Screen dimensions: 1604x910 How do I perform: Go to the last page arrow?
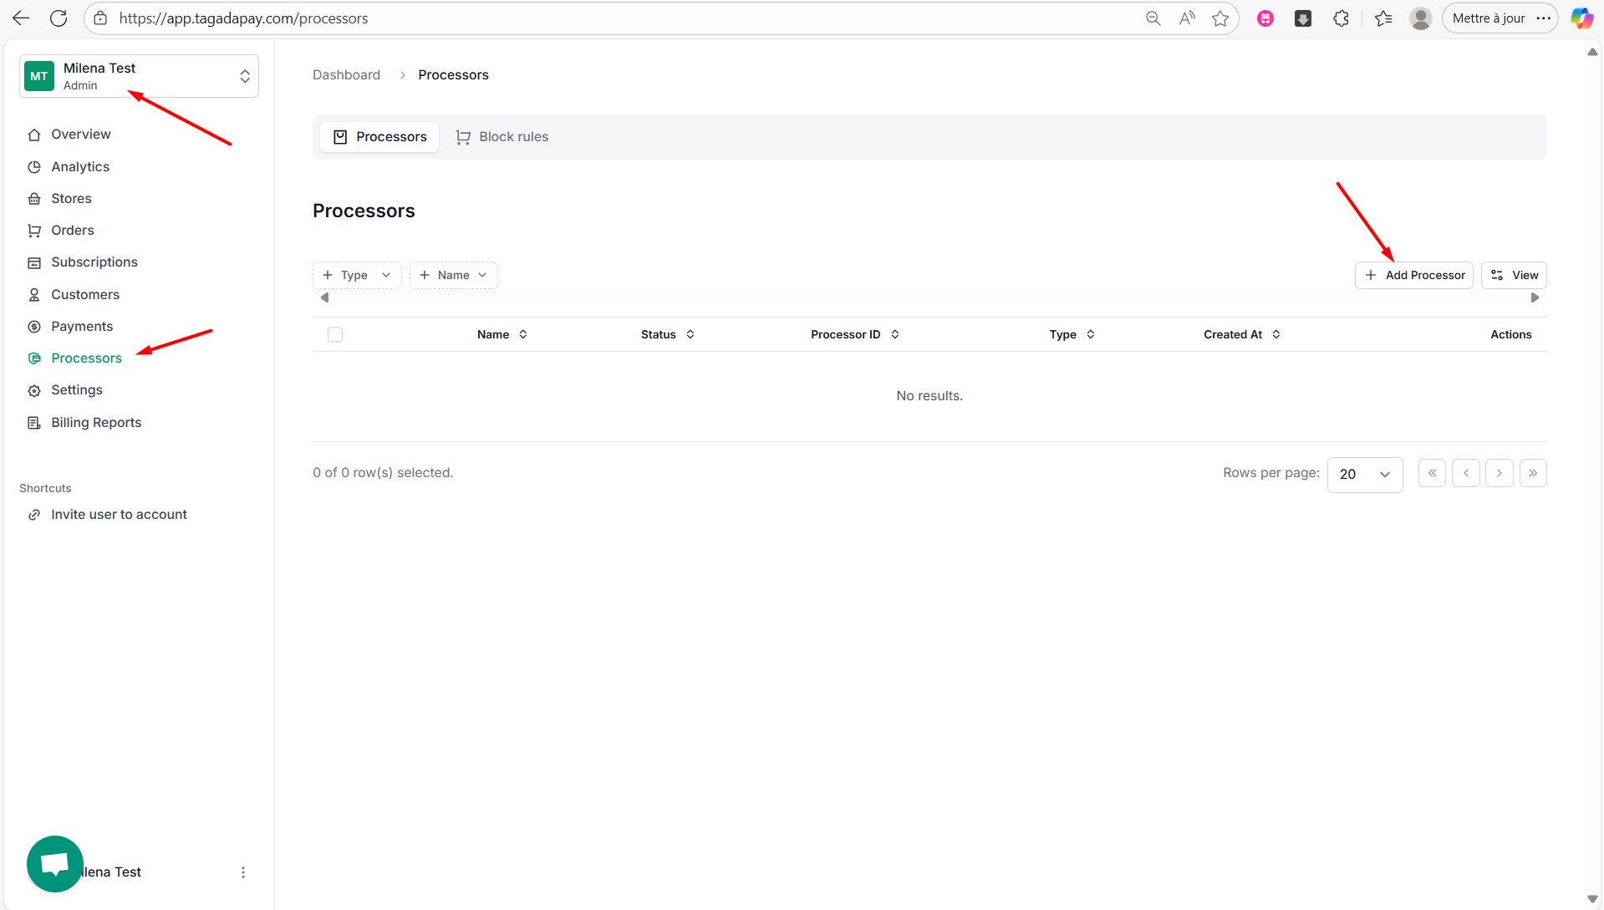click(x=1533, y=473)
